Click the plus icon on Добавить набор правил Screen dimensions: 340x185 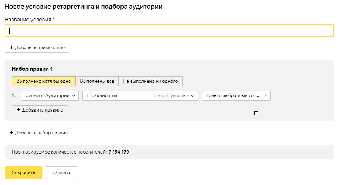tap(11, 133)
